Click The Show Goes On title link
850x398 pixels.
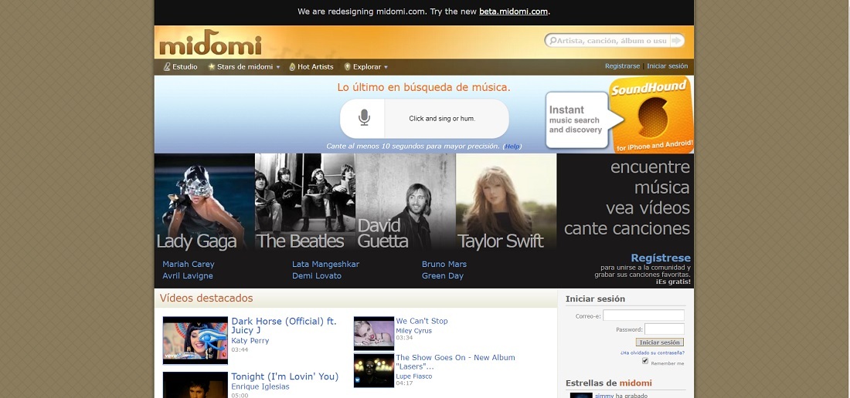coord(455,362)
